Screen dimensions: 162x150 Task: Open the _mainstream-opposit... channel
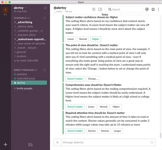(29, 39)
